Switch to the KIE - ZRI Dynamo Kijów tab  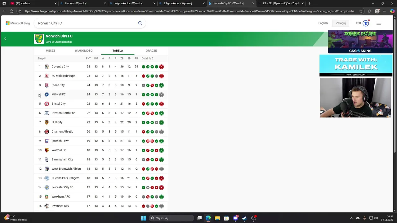click(x=281, y=3)
